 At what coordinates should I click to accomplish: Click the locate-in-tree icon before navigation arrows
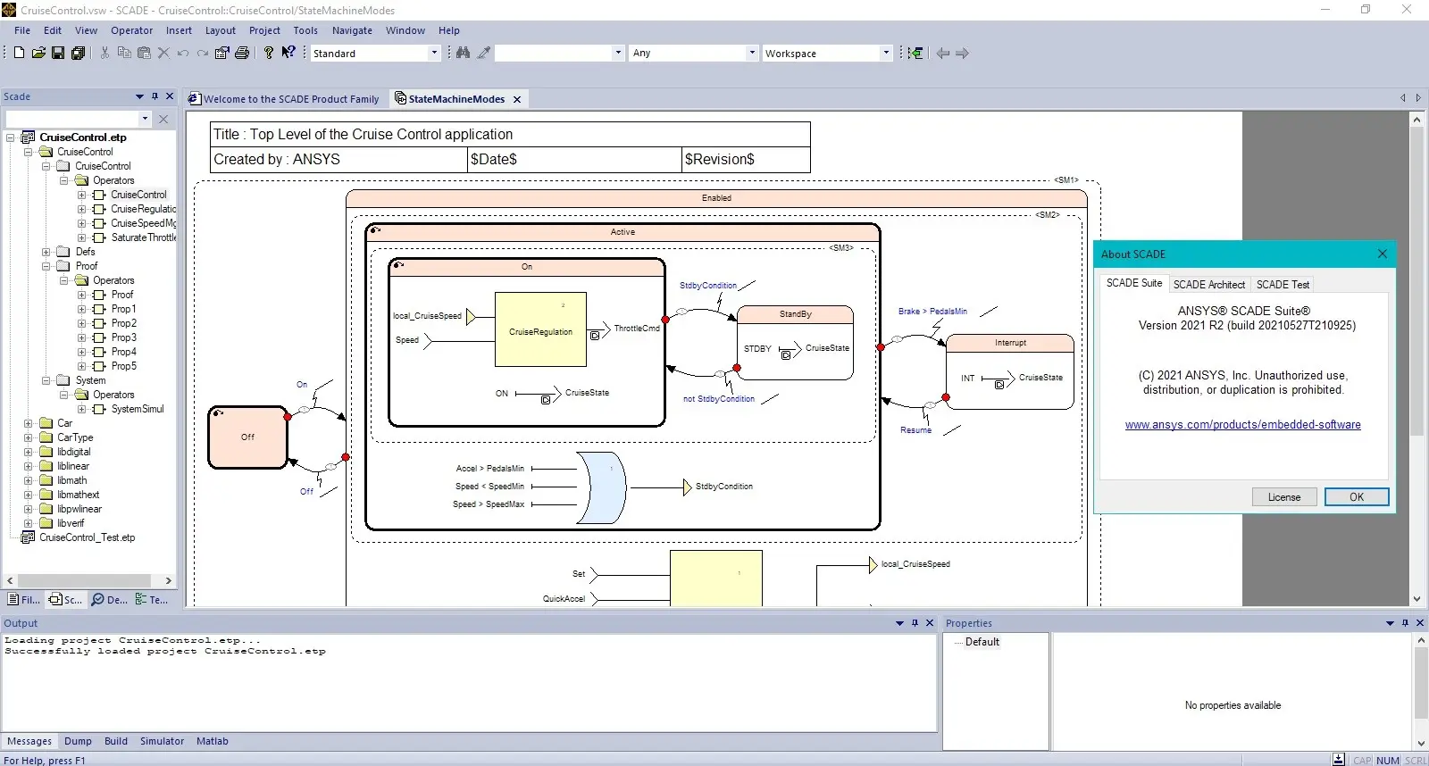(915, 53)
